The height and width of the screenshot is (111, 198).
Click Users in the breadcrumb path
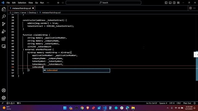coord(16,13)
